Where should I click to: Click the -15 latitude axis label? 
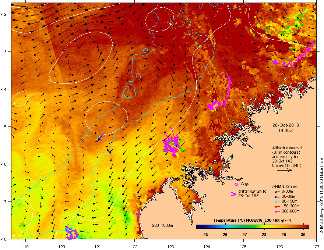4,126
